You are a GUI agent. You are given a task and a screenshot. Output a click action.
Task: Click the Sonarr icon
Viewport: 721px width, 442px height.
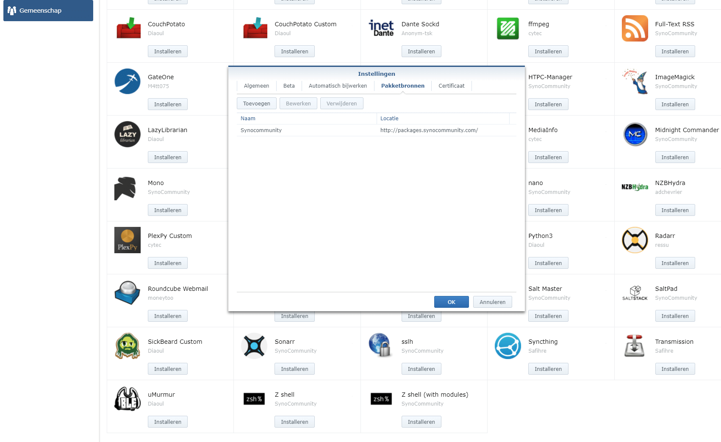pos(254,346)
